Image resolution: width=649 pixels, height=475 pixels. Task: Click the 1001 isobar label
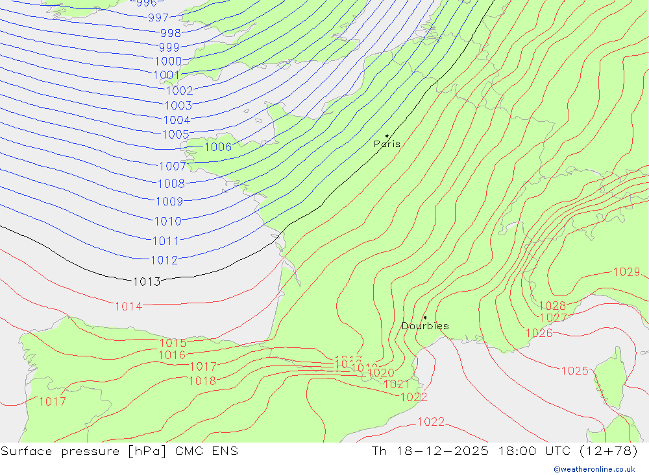pyautogui.click(x=166, y=75)
